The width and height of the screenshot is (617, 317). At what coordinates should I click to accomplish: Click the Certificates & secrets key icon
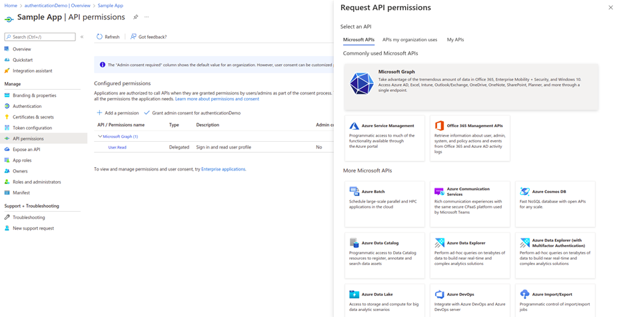click(7, 117)
